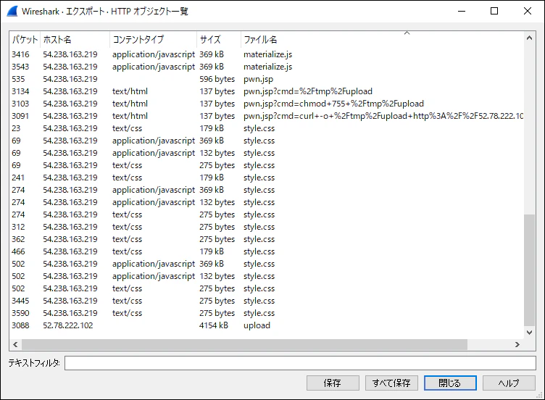Click 596 bytes size cell
This screenshot has width=545, height=400.
coord(217,79)
